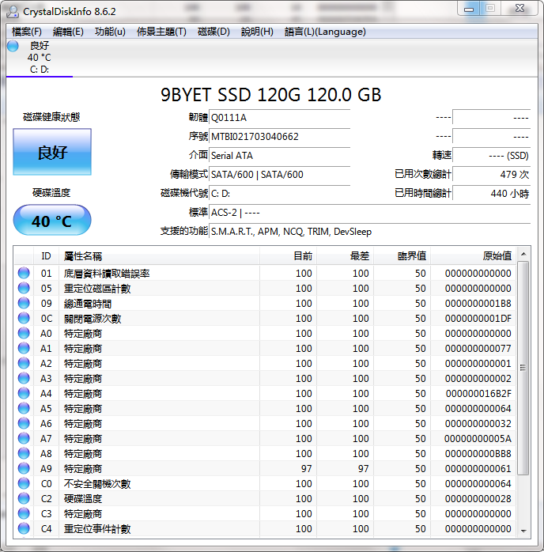Click the power on hours value 440 小時

pos(491,194)
